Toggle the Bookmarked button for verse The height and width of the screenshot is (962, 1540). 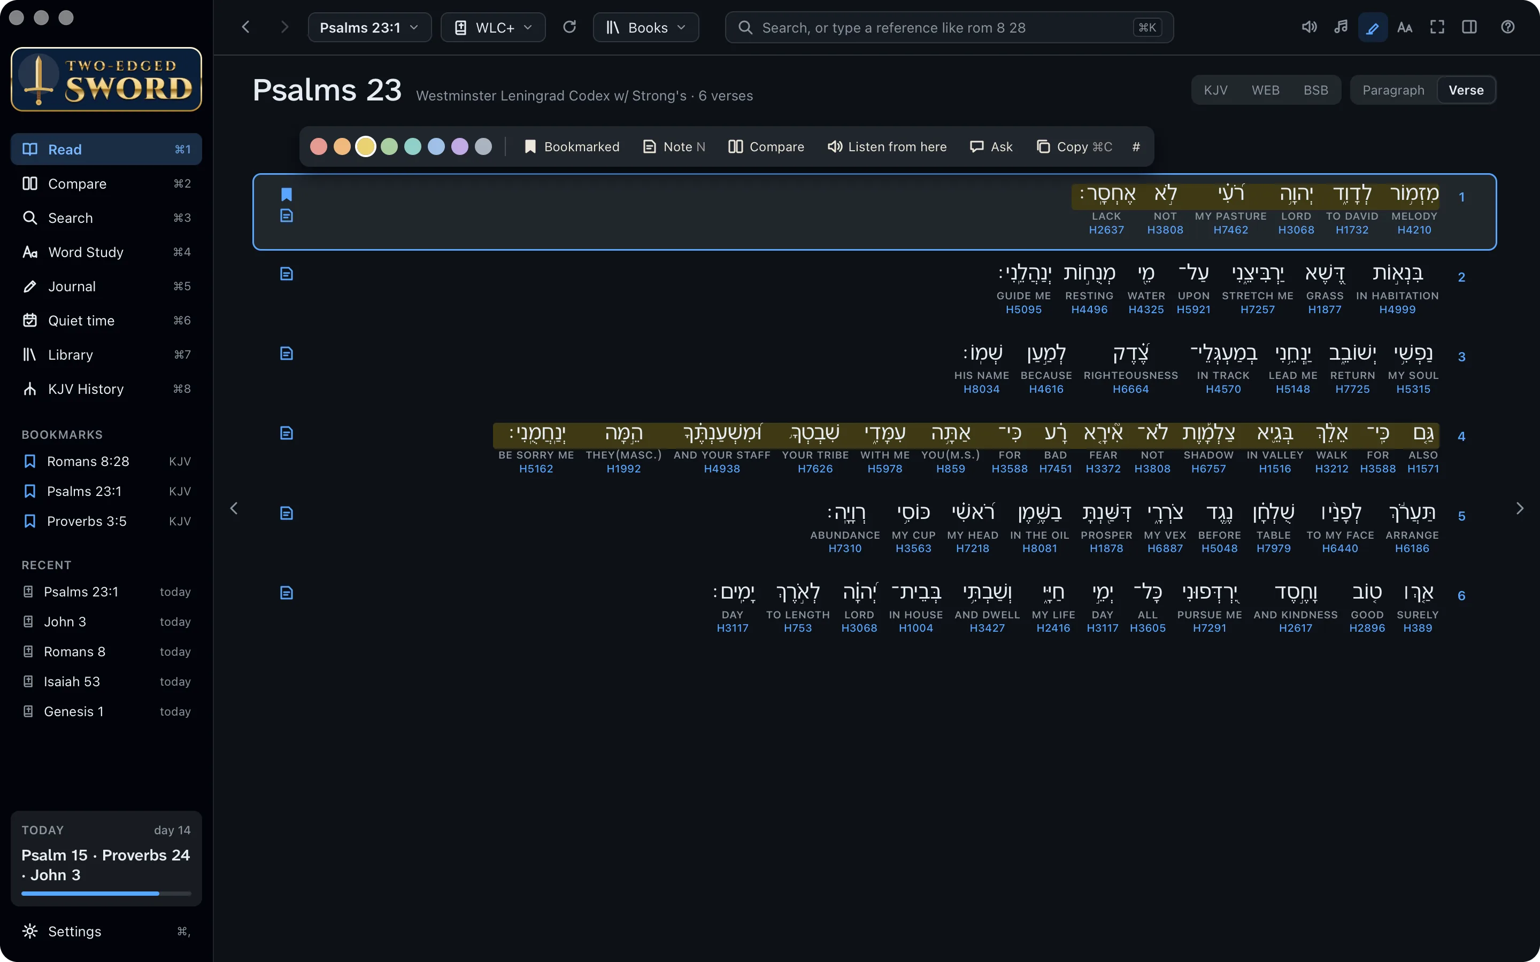tap(572, 147)
